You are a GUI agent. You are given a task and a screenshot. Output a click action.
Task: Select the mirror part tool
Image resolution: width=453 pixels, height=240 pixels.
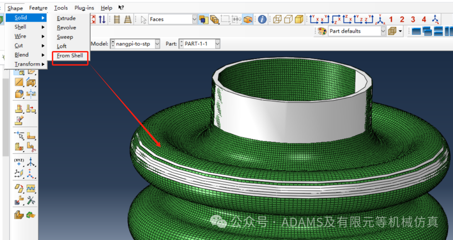point(31,94)
